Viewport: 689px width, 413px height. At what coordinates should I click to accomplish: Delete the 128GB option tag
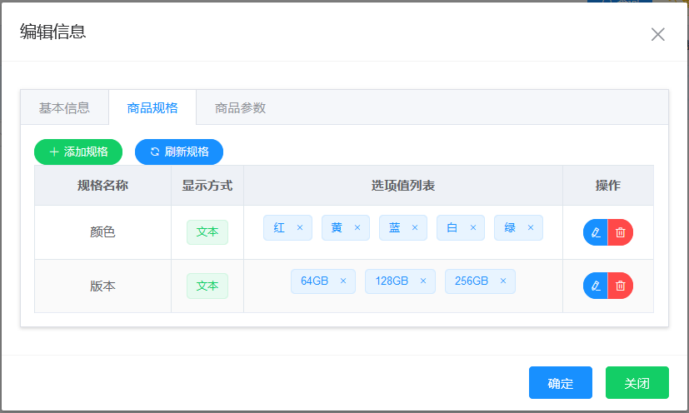click(x=422, y=281)
